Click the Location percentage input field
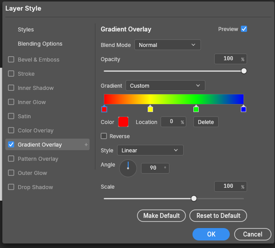Screen dimensions: 275x248 tap(173, 122)
